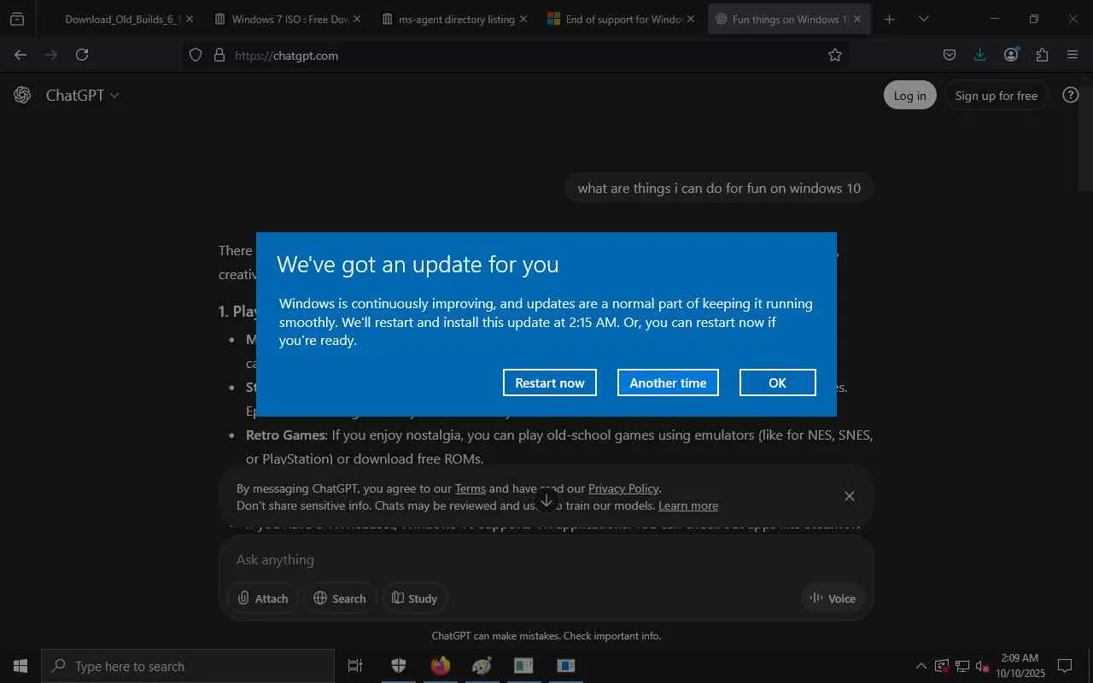Reload the current page
Viewport: 1093px width, 683px height.
[x=82, y=55]
